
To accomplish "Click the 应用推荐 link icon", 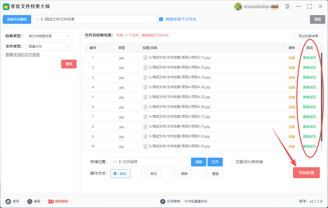I will point(163,201).
